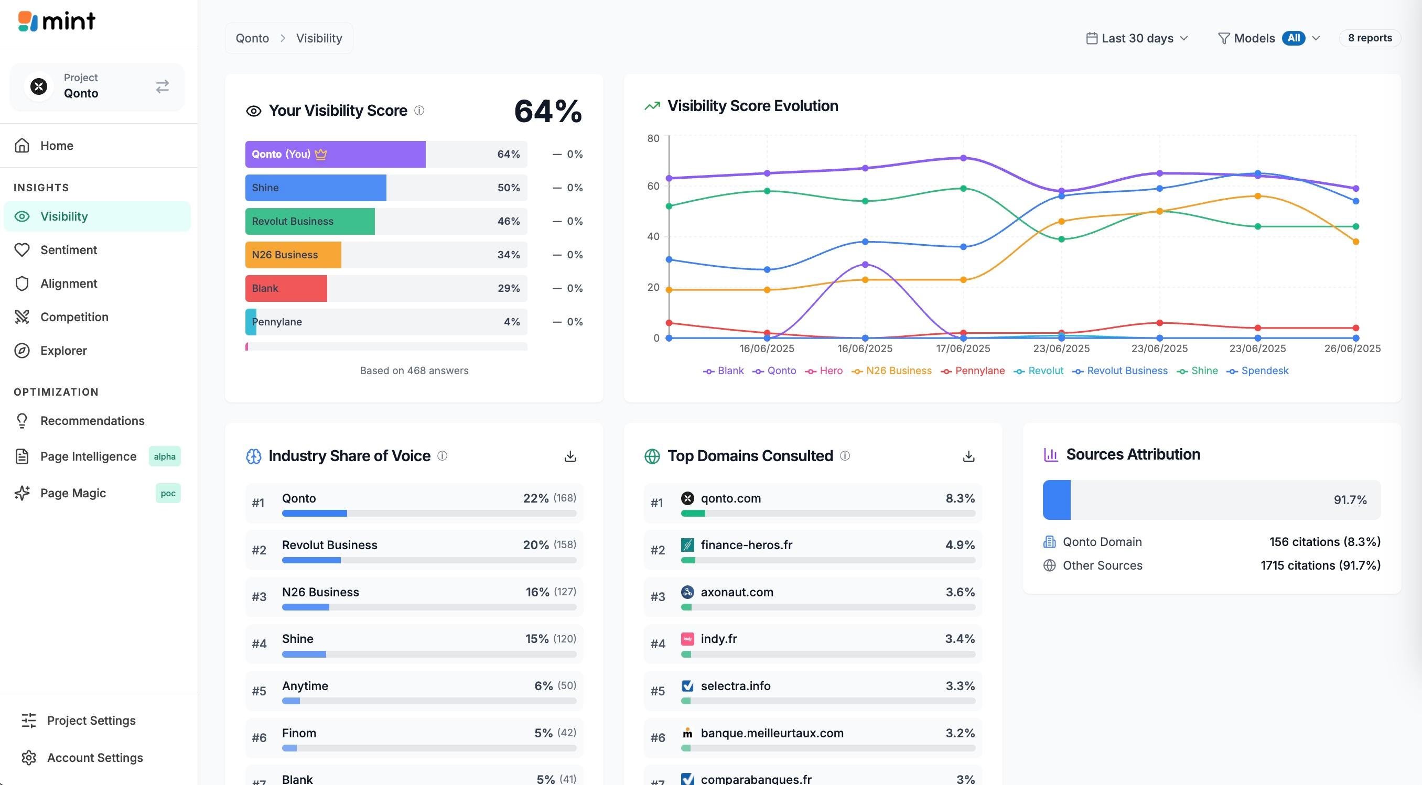The image size is (1422, 785).
Task: Click the Sentiment heart icon in sidebar
Action: (22, 250)
